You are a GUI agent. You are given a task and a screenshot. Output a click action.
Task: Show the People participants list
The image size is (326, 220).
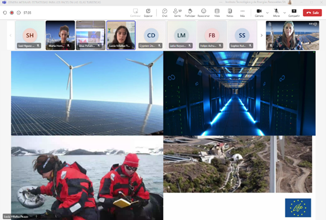point(177,13)
